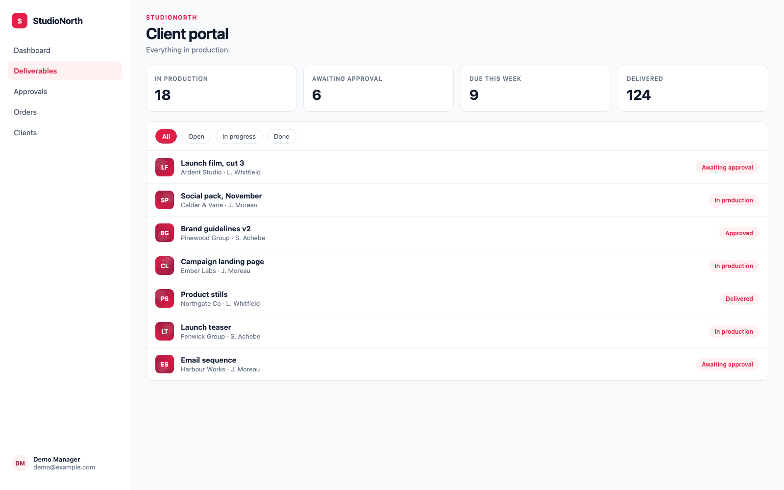Filter the list by Open
Screen dimensions: 784x490
196,136
